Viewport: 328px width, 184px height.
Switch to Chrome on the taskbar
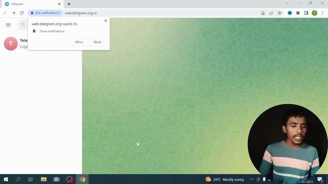click(x=83, y=179)
